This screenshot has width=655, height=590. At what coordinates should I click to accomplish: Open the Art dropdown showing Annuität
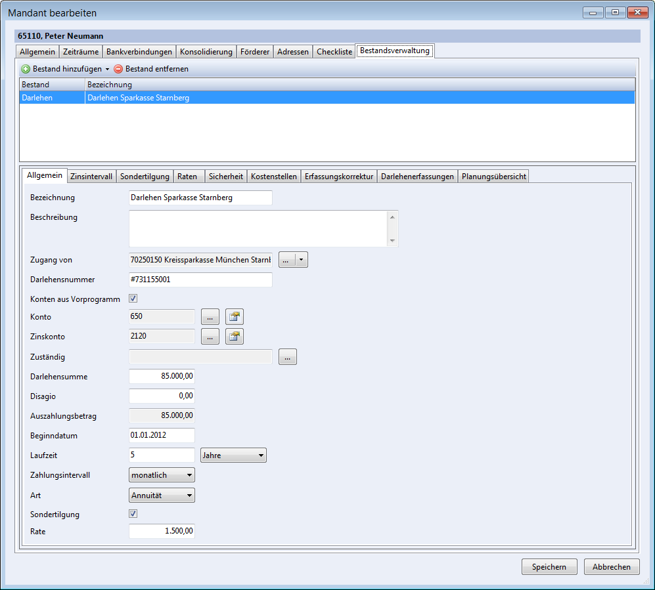[x=162, y=495]
